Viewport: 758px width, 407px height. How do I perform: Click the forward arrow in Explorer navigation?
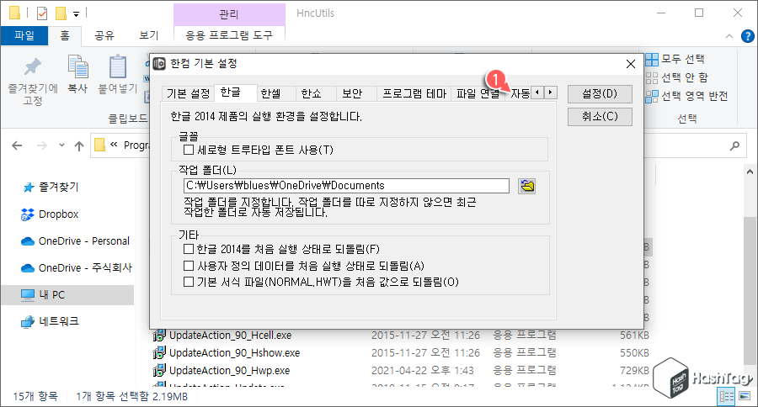pyautogui.click(x=42, y=145)
